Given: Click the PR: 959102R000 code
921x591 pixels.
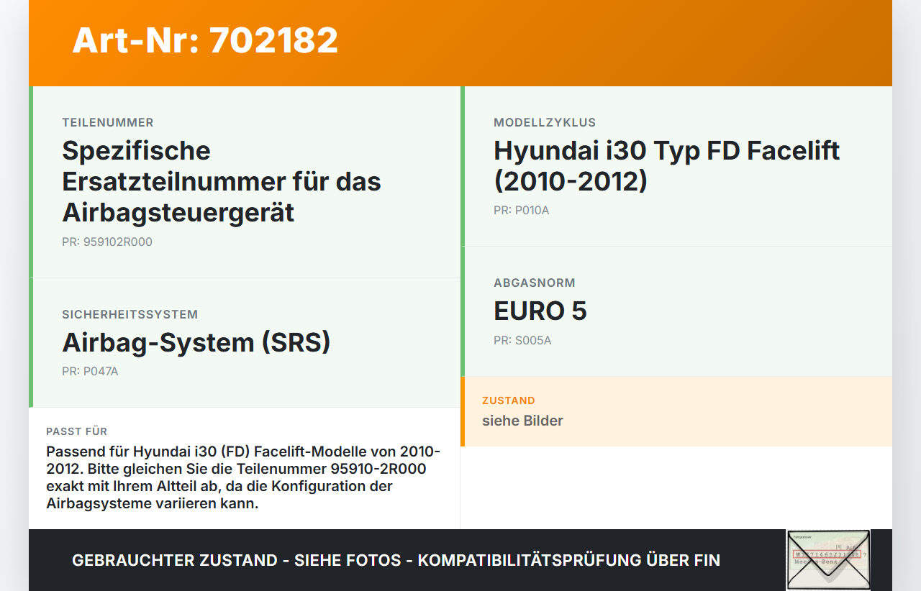Looking at the screenshot, I should click(x=107, y=242).
